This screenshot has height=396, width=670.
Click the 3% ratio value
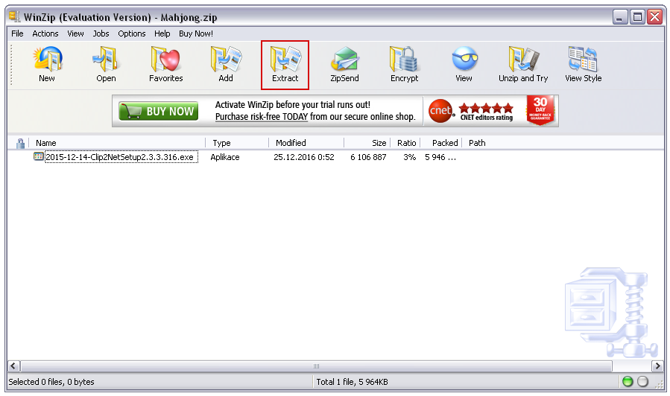(x=409, y=157)
